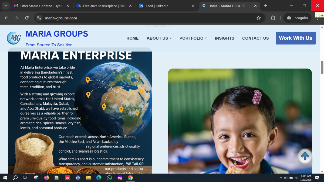Expand the ABOUT US dropdown menu
Screen dimensions: 324x182
pyautogui.click(x=159, y=38)
